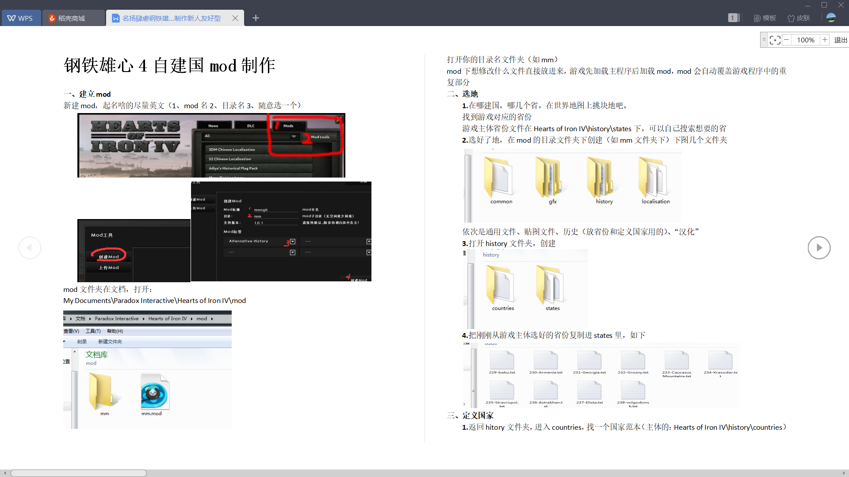Viewport: 849px width, 477px height.
Task: Maximize the WPS window
Action: [824, 5]
